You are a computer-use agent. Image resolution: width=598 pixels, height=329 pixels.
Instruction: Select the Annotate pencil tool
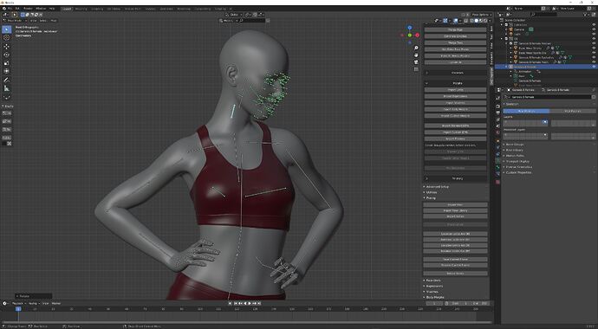(x=6, y=80)
